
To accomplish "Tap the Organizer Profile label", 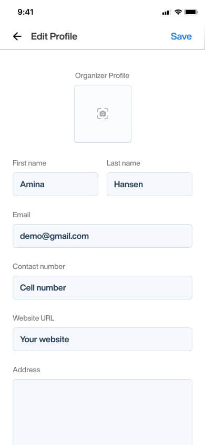I will (102, 75).
